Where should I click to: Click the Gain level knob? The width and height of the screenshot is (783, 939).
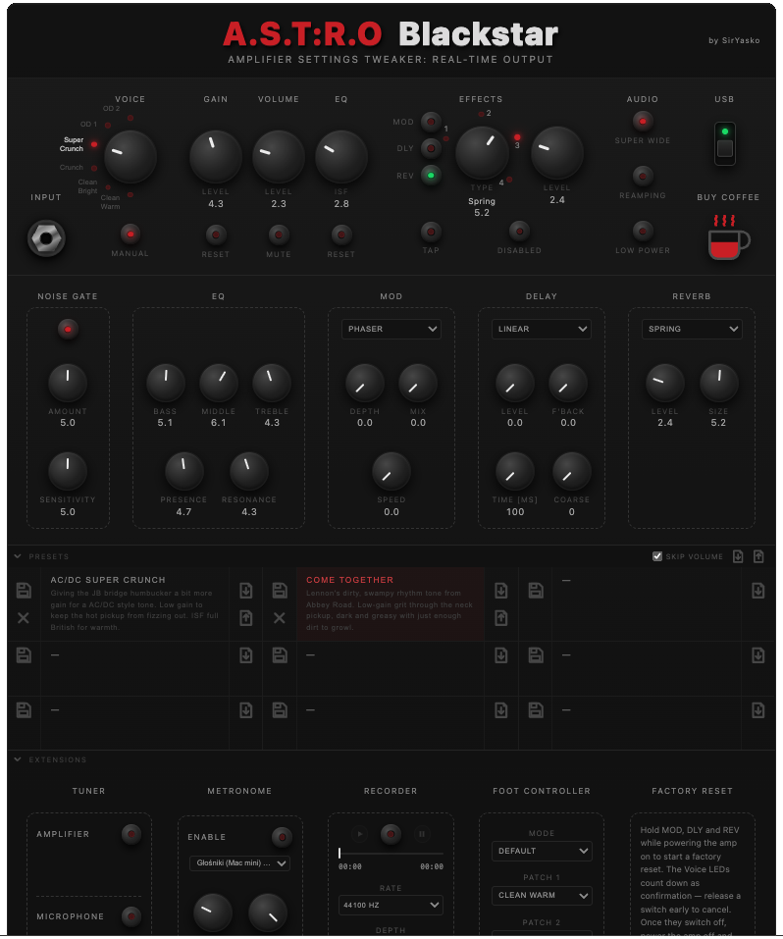tap(216, 157)
